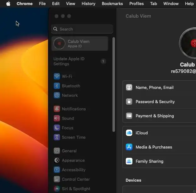Click the Control Center icon

57,179
